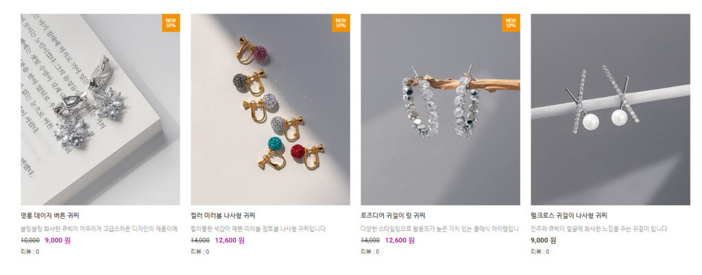Click description starting 블링블링 화사한 큐빅이
The height and width of the screenshot is (275, 702).
pos(99,229)
